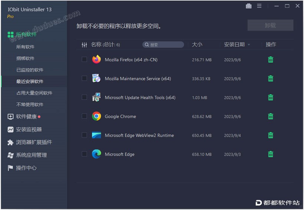Open the 所有软件 sub-item
The height and width of the screenshot is (210, 304).
[25, 47]
